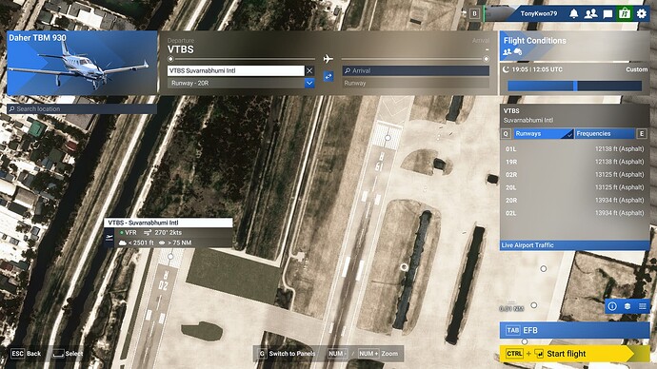The image size is (657, 369).
Task: Click the Q key tab shortcut
Action: [x=506, y=134]
